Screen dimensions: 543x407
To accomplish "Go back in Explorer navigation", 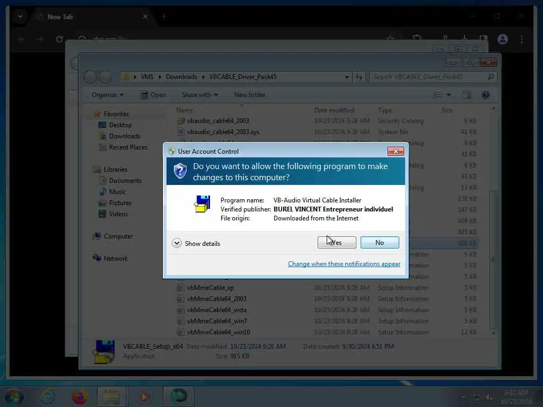I will click(x=90, y=77).
